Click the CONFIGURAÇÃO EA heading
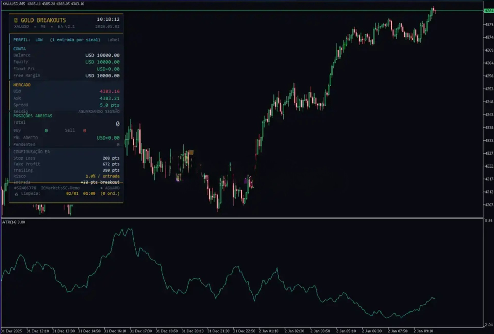Screen dimensions: 494x334 [x=31, y=151]
